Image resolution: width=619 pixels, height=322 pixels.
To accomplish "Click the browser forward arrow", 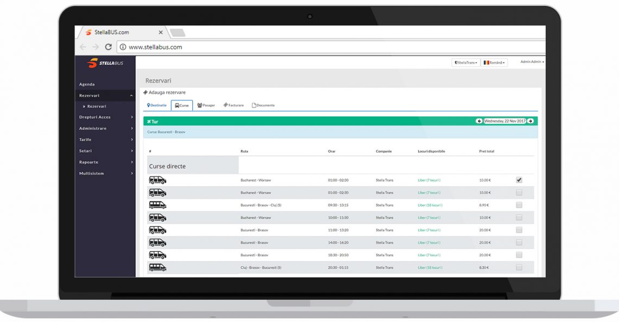I will pos(96,47).
